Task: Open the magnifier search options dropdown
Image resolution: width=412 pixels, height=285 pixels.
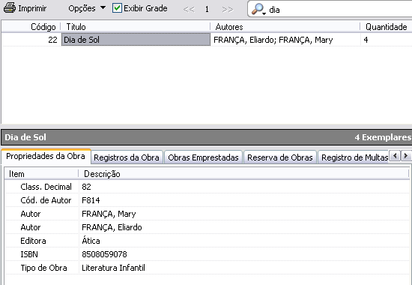Action: click(258, 9)
